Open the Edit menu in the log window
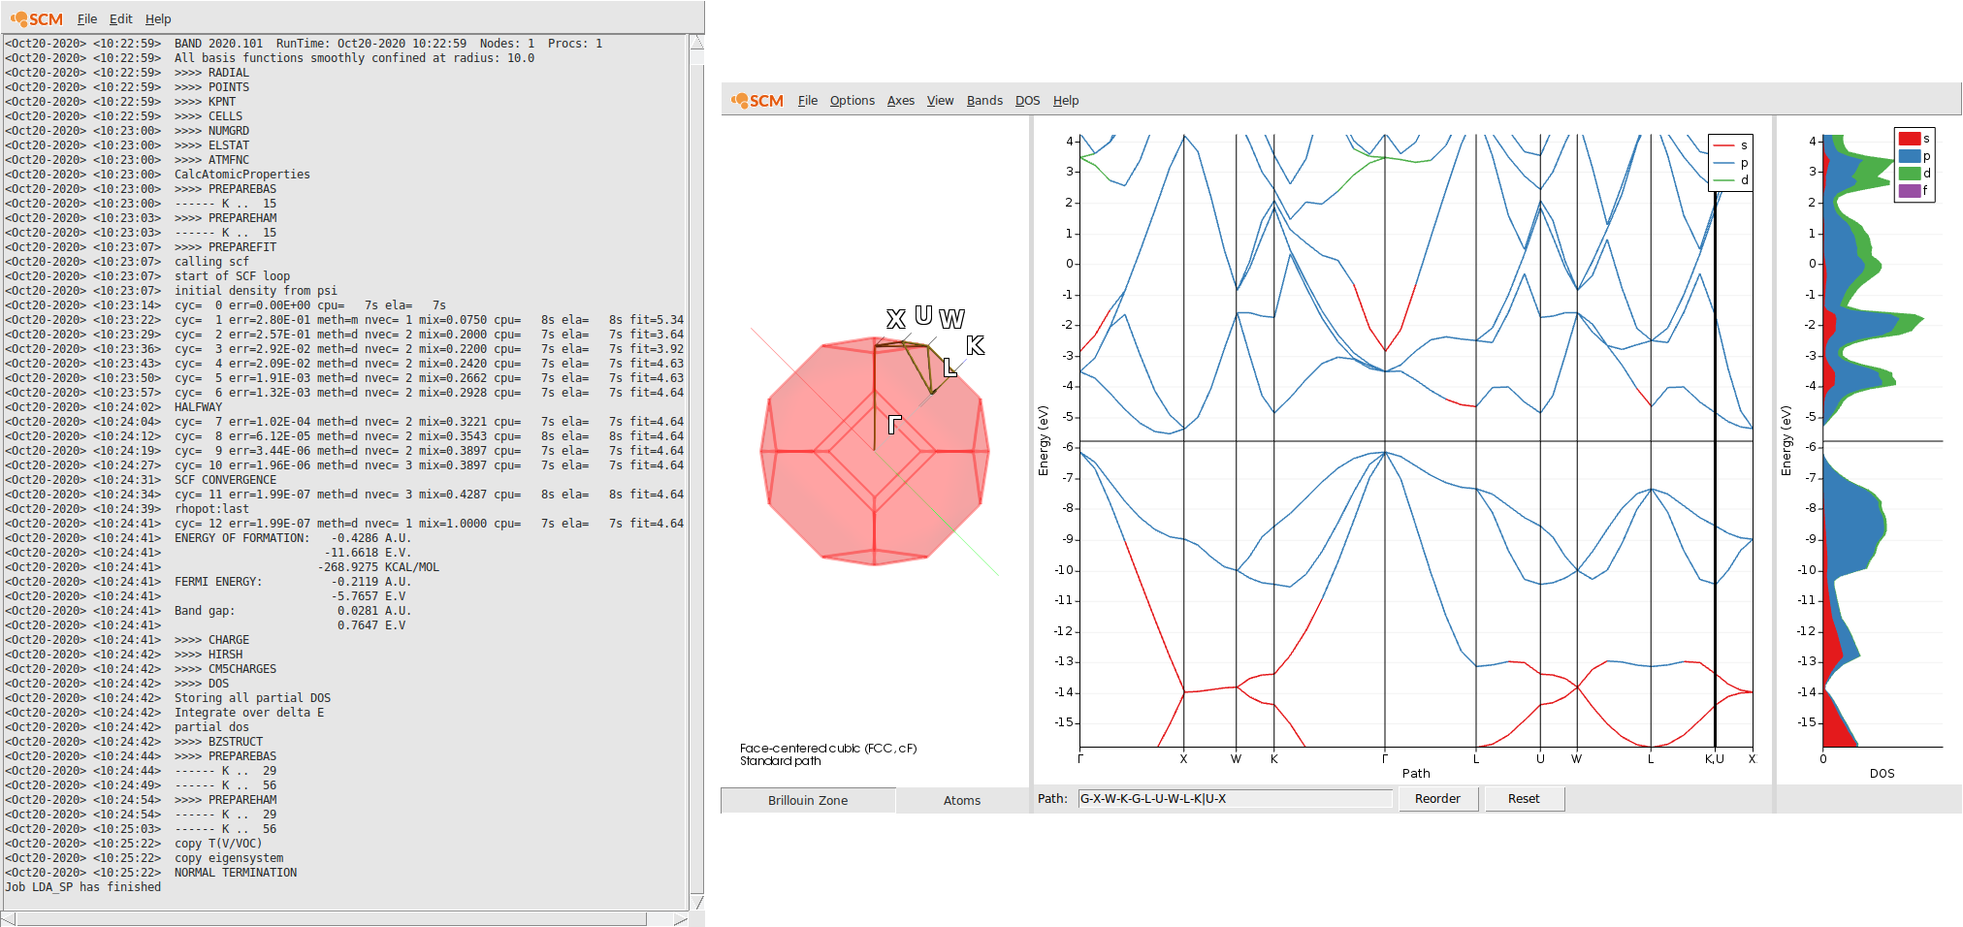 point(120,18)
